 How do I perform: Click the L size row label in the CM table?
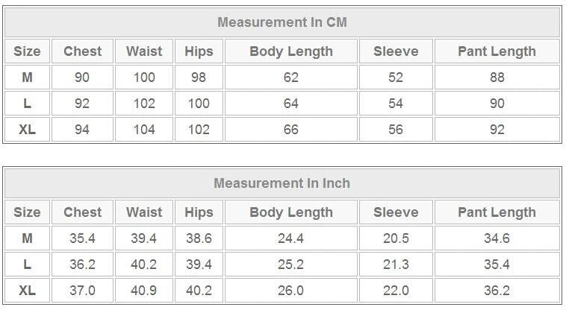pos(27,104)
